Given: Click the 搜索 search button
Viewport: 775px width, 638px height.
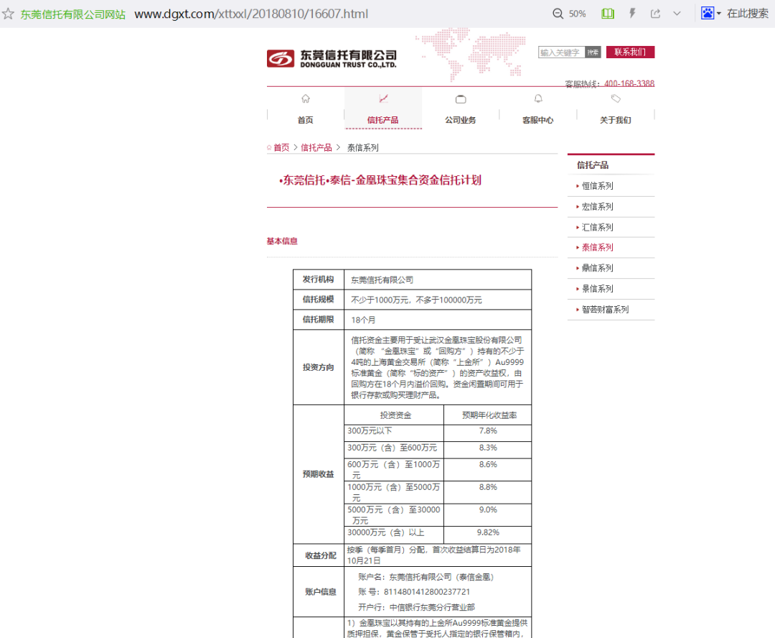Looking at the screenshot, I should 593,52.
